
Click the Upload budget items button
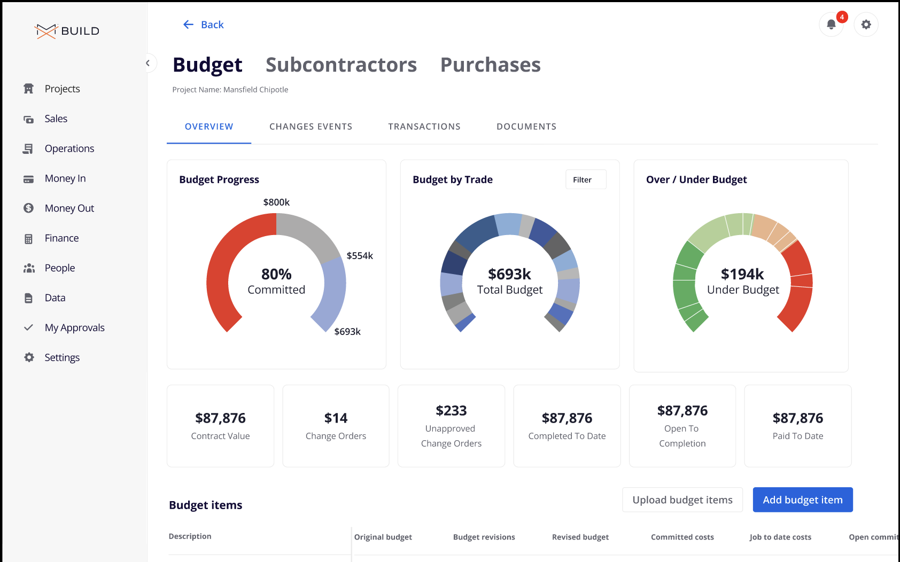(x=682, y=499)
